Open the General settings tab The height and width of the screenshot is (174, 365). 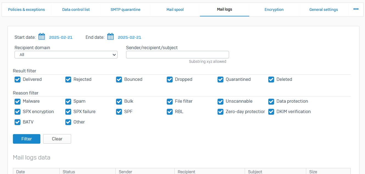click(x=324, y=10)
